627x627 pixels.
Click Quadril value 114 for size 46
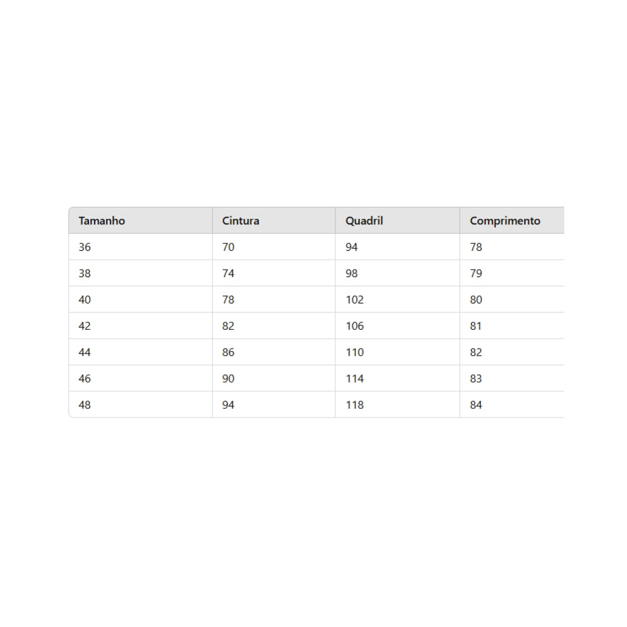click(354, 379)
